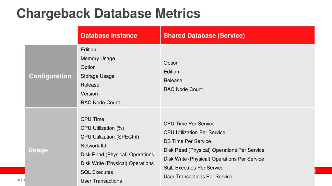Select the Shared Database (Service) header

[204, 36]
